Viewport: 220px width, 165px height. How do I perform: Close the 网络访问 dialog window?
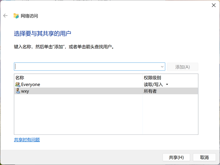213,5
